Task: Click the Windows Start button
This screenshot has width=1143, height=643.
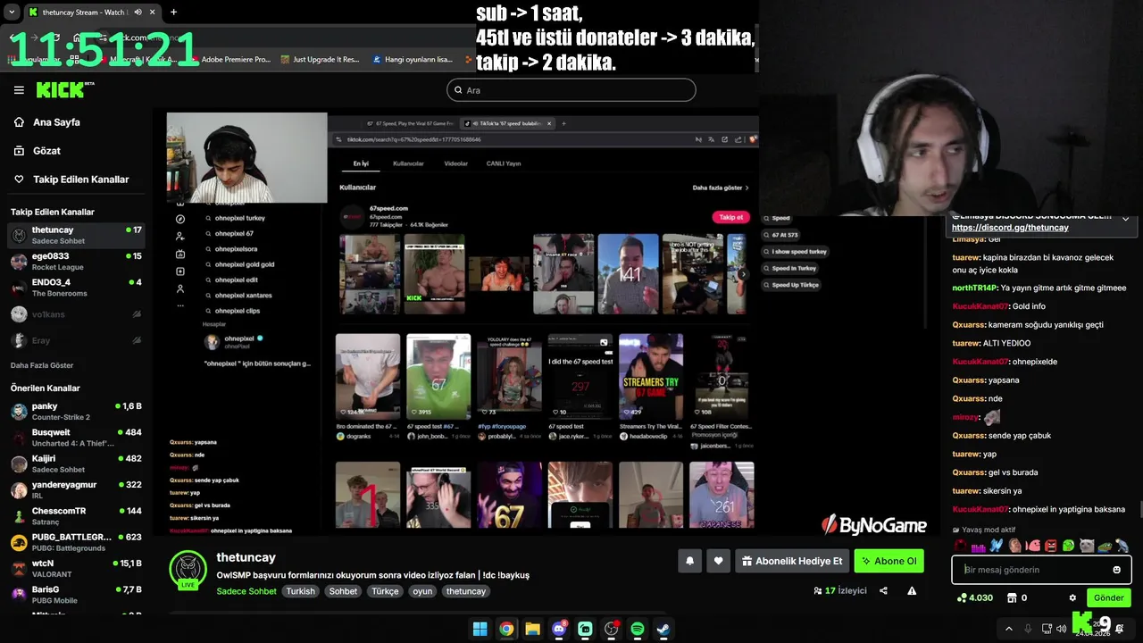Action: [480, 629]
